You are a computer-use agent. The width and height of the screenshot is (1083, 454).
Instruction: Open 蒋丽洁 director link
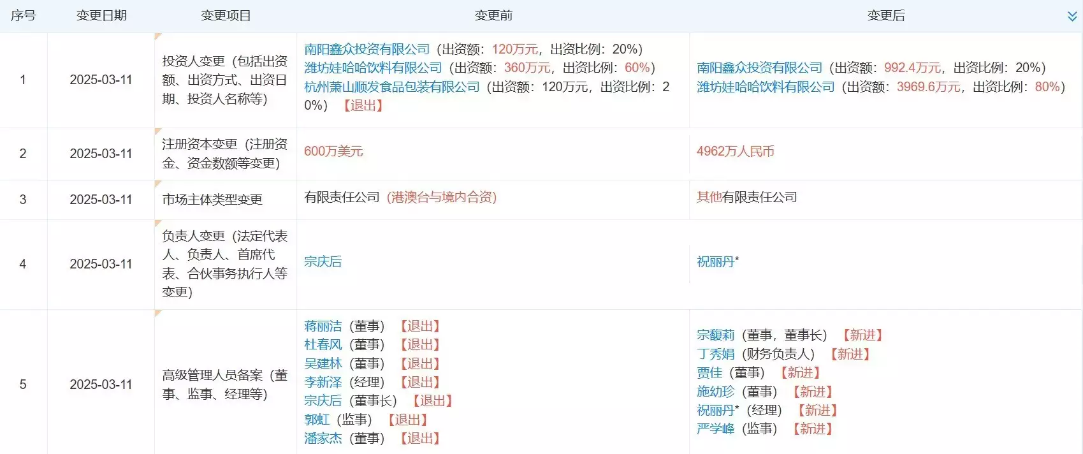point(323,326)
